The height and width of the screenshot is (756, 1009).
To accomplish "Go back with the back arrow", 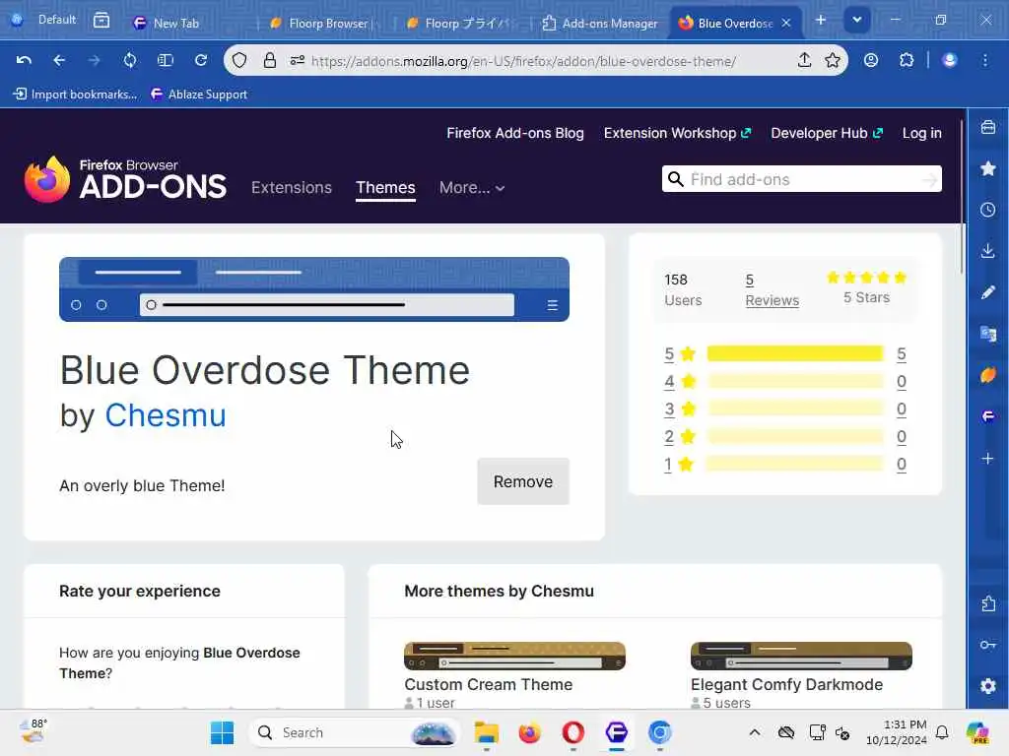I will [x=59, y=60].
